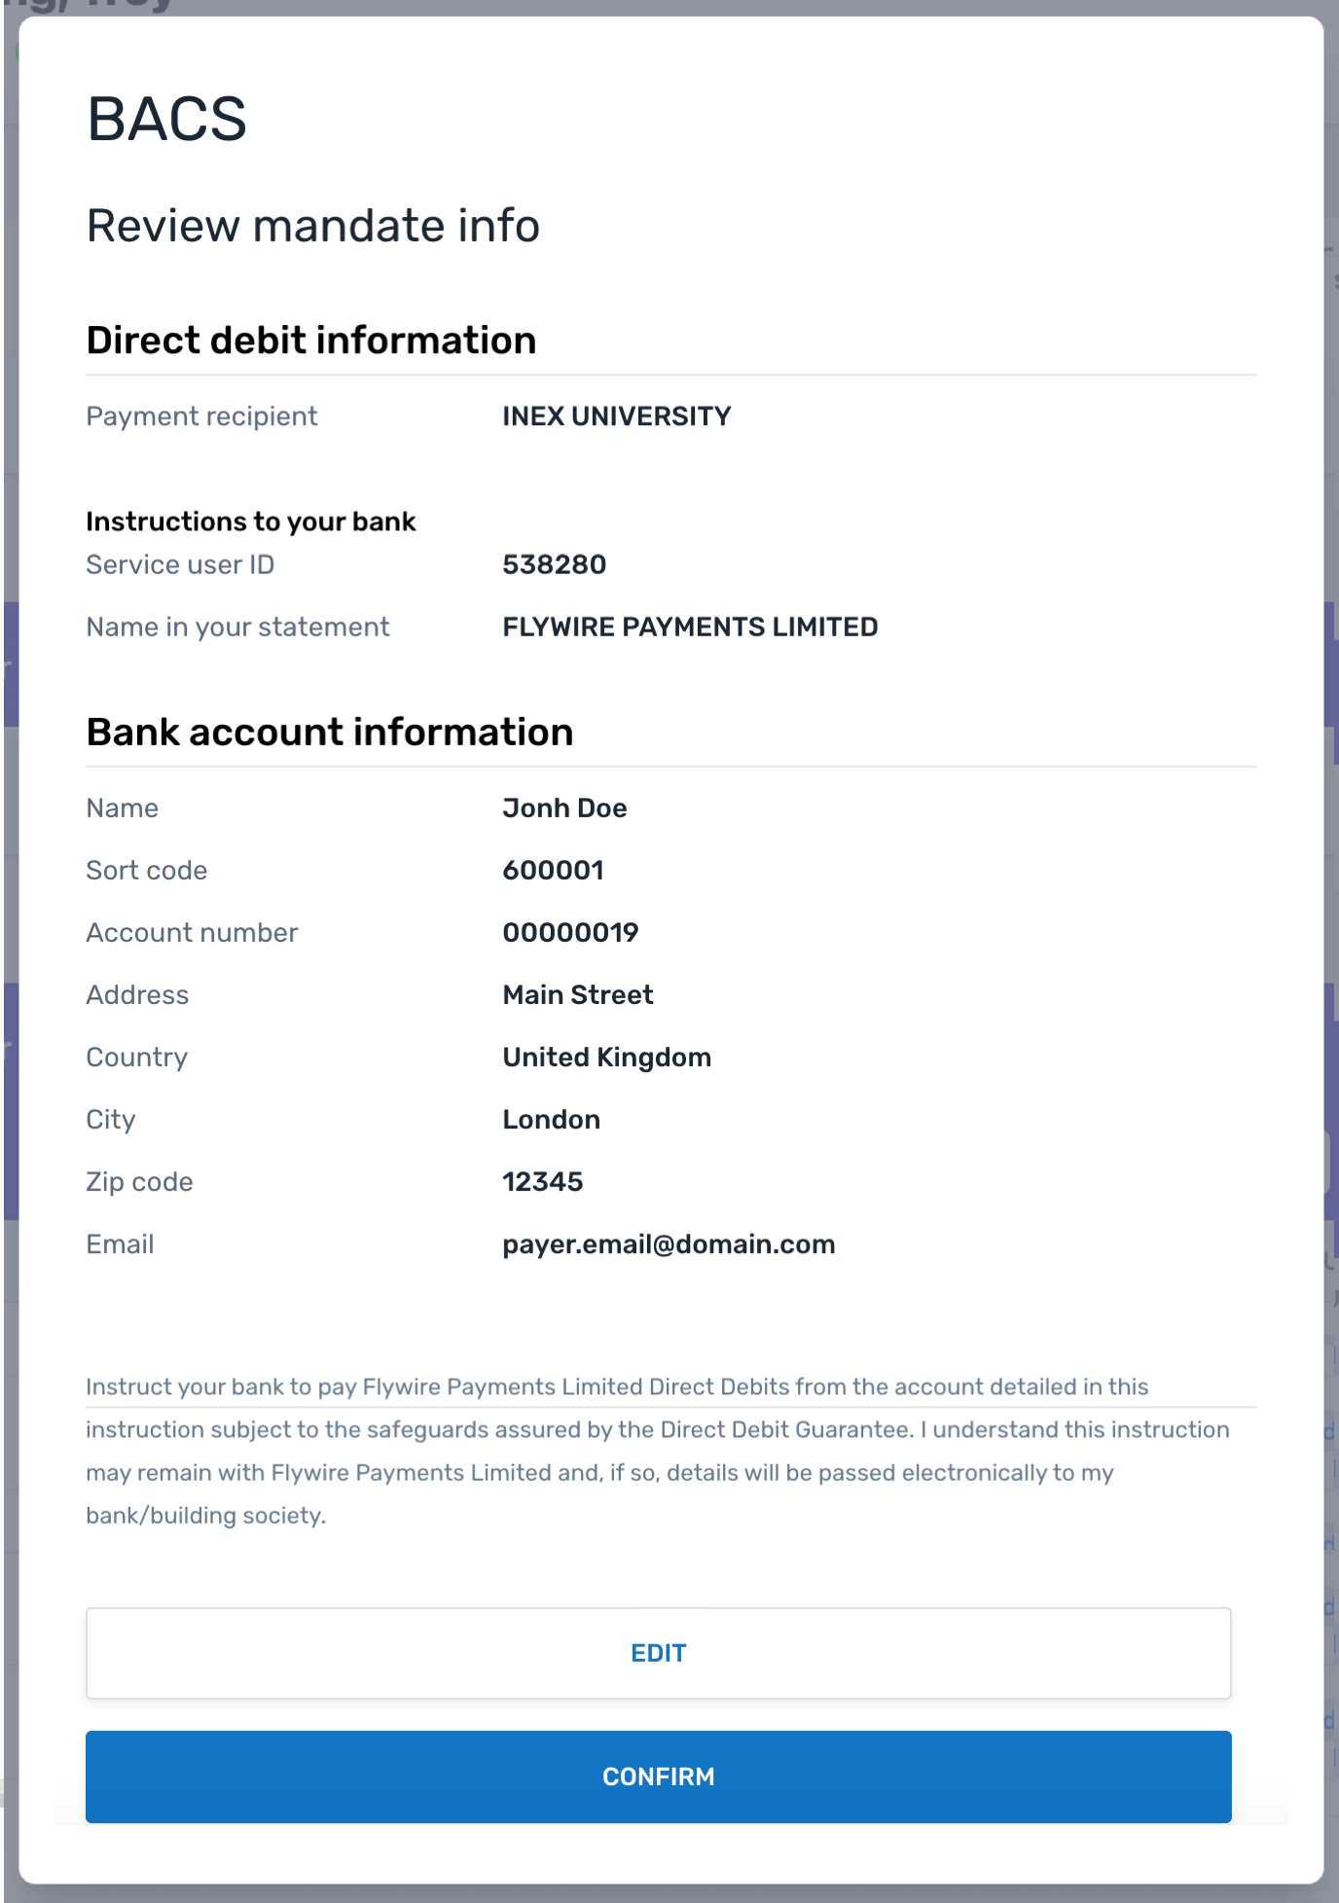Screen dimensions: 1339x1903
Task: Click the BACS modal title
Action: click(x=166, y=120)
